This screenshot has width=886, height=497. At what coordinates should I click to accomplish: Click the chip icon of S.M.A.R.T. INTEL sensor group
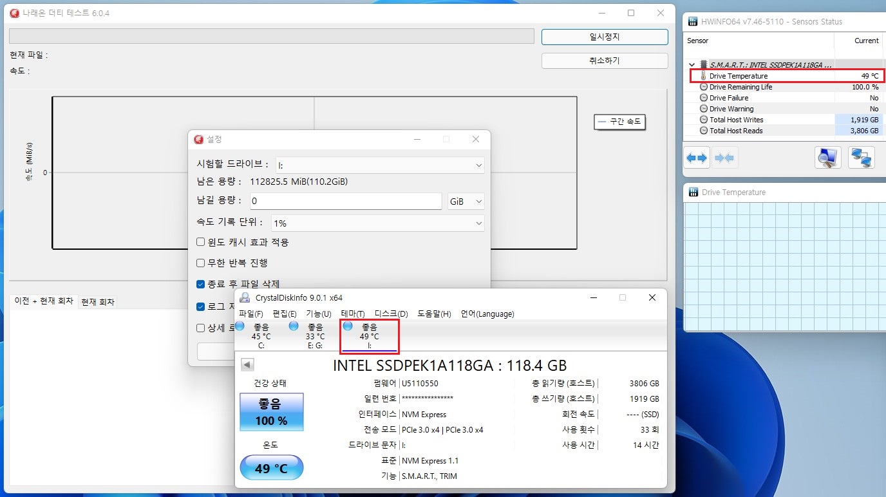pos(703,65)
